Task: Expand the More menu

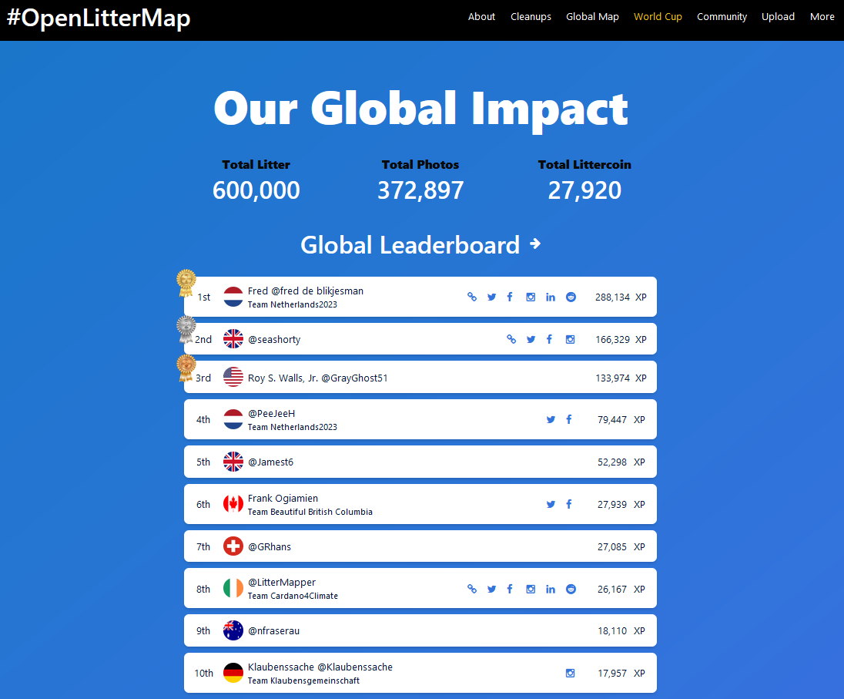Action: tap(822, 17)
